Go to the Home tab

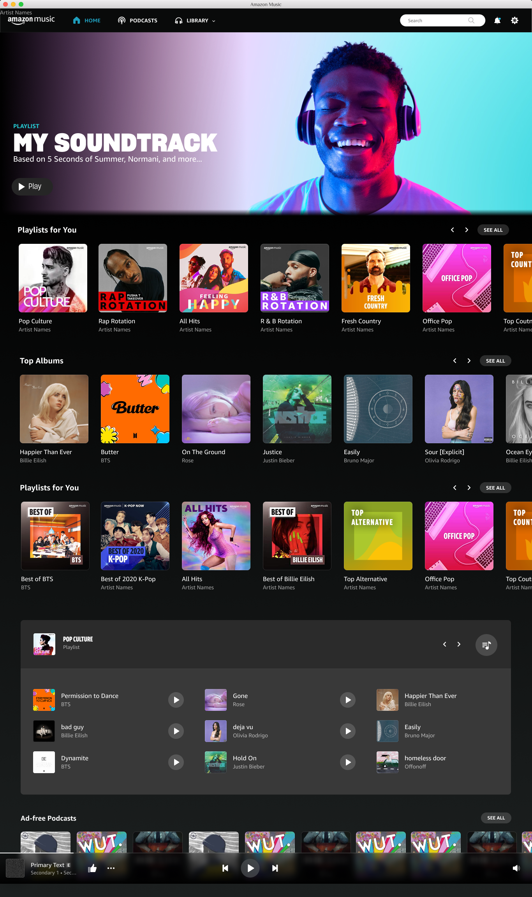pyautogui.click(x=87, y=21)
